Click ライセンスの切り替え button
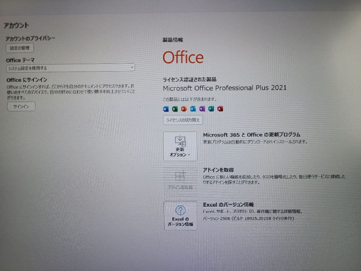The height and width of the screenshot is (271, 361). pos(183,120)
